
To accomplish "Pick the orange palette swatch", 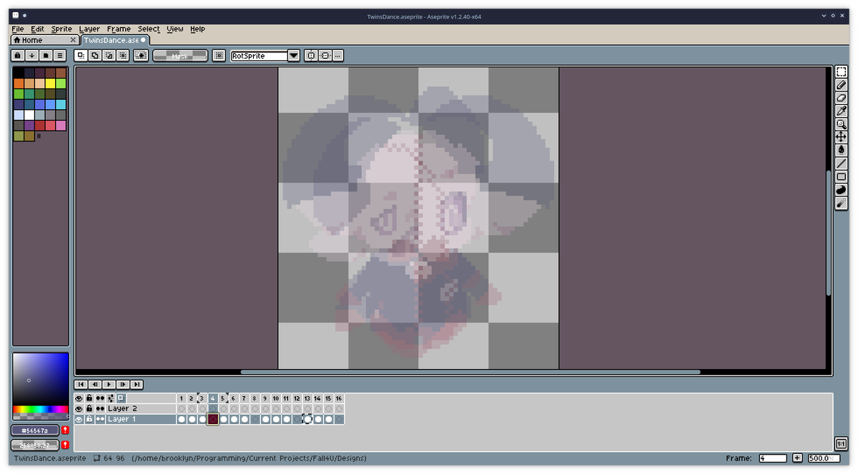I will [19, 84].
